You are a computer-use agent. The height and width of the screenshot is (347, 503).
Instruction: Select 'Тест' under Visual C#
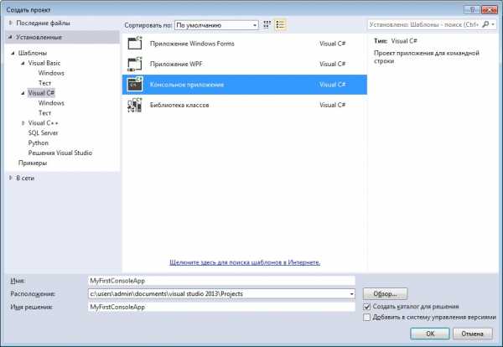[x=45, y=113]
